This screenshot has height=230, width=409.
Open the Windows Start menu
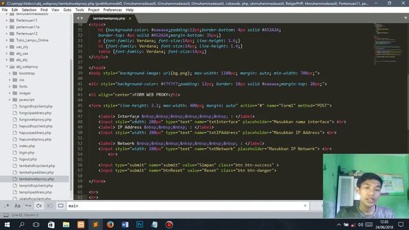pos(7,224)
